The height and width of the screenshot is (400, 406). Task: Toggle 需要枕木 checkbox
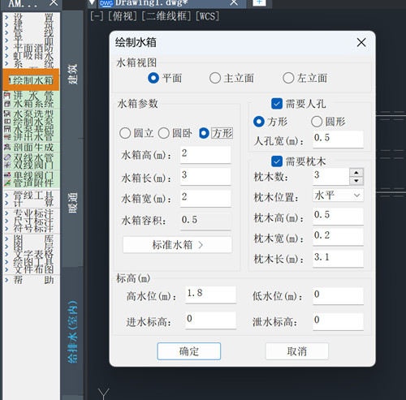click(x=277, y=161)
